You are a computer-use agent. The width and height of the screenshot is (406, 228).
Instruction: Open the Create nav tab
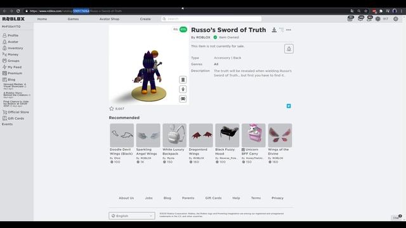(145, 19)
